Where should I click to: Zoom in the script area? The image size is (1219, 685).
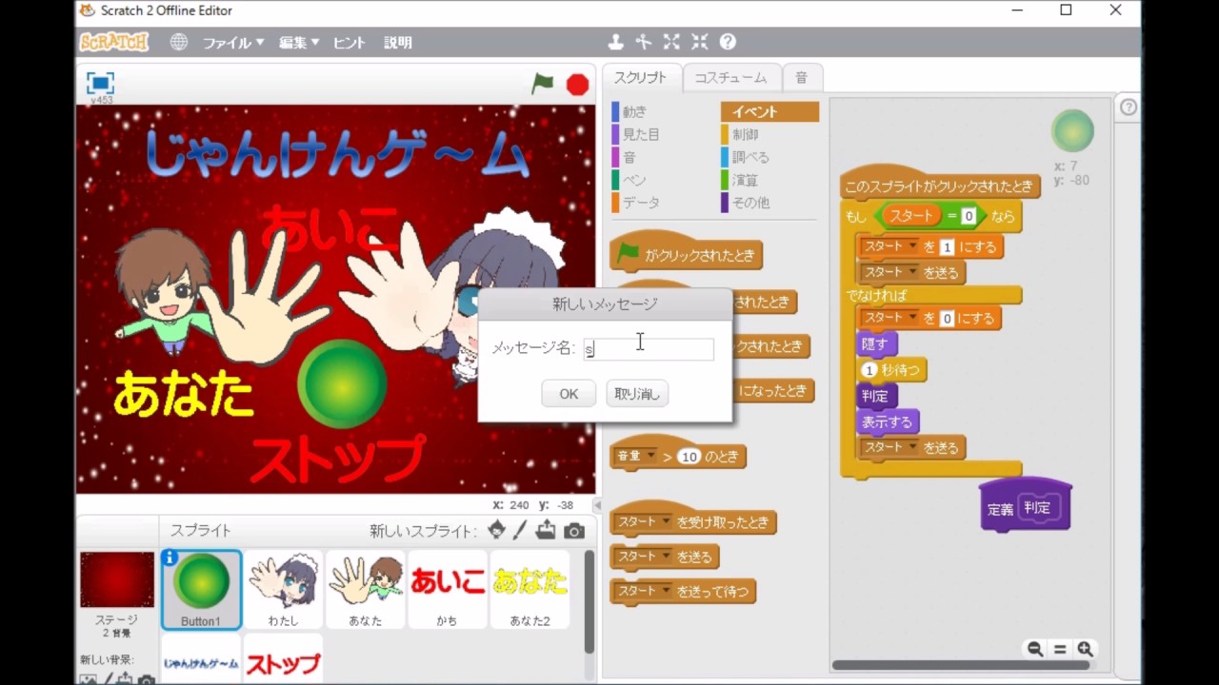tap(1085, 649)
